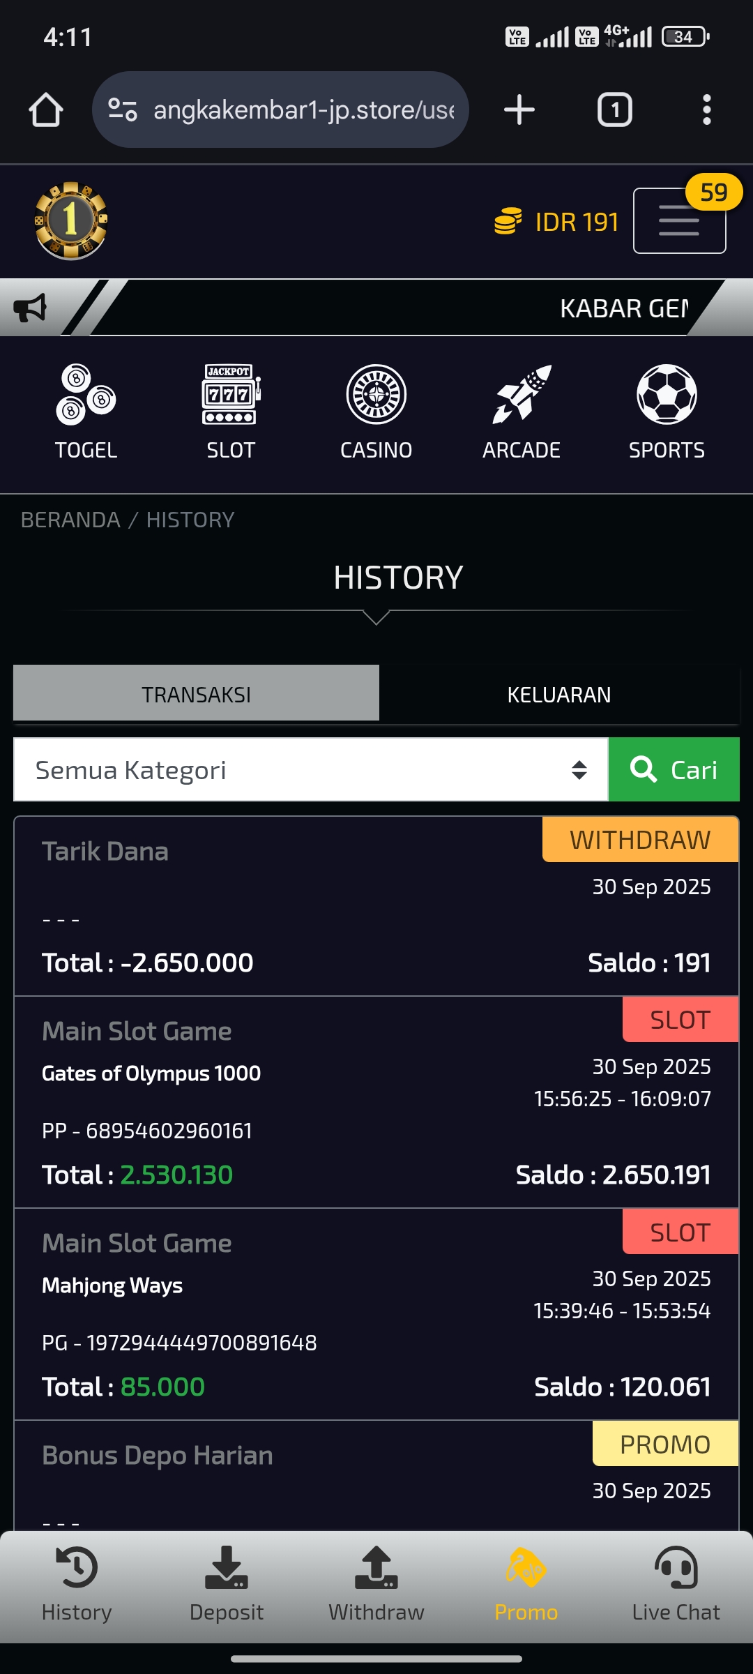Open Live Chat support
Image resolution: width=753 pixels, height=1674 pixels.
click(676, 1585)
